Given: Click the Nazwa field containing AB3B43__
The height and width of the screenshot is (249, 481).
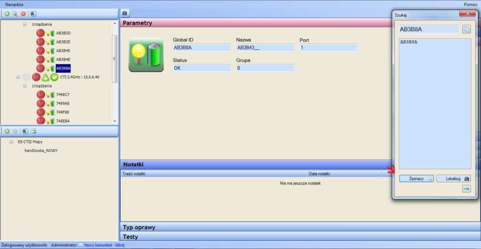Looking at the screenshot, I should point(265,47).
